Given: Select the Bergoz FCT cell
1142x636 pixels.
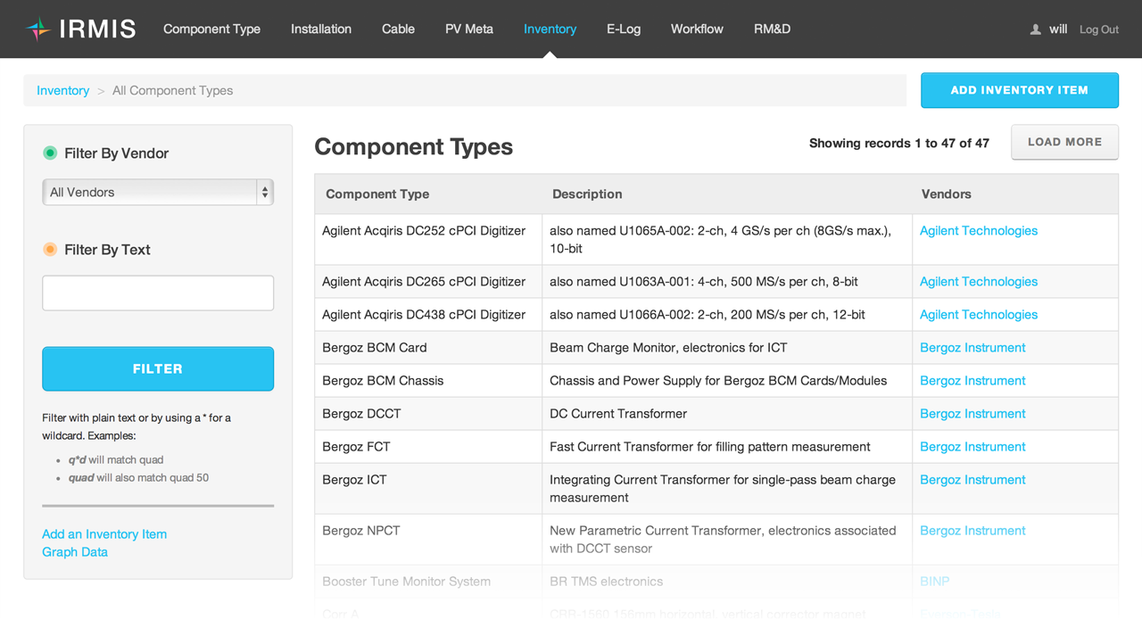Looking at the screenshot, I should click(x=428, y=447).
